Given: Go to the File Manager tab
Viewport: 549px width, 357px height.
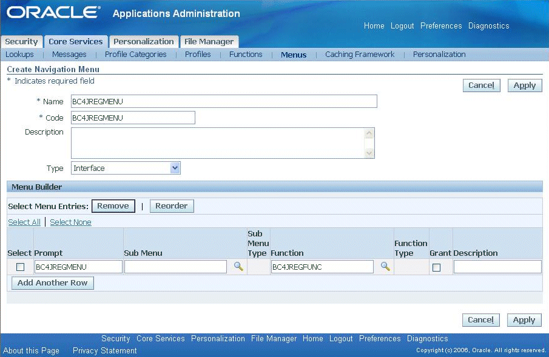Looking at the screenshot, I should [x=209, y=41].
